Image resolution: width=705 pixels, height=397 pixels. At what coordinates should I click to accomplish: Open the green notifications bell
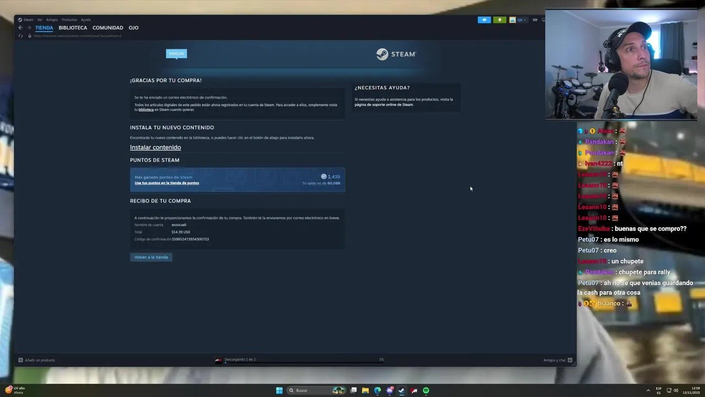tap(500, 20)
